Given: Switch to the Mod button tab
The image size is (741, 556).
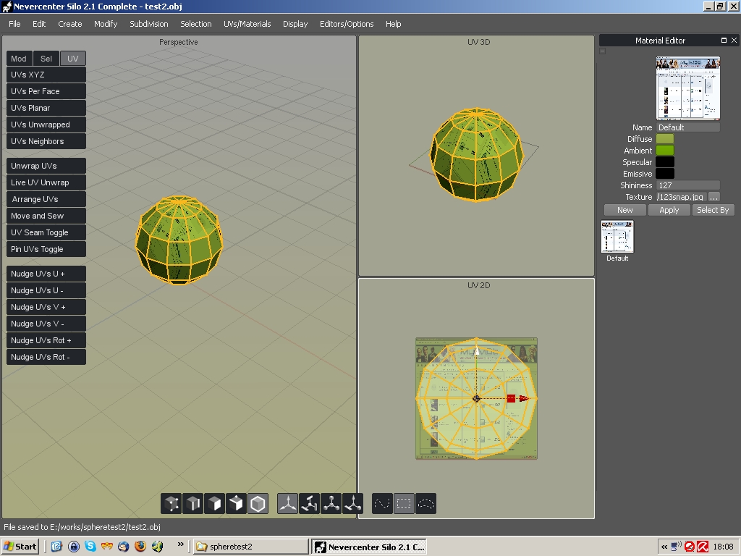Looking at the screenshot, I should pyautogui.click(x=20, y=59).
